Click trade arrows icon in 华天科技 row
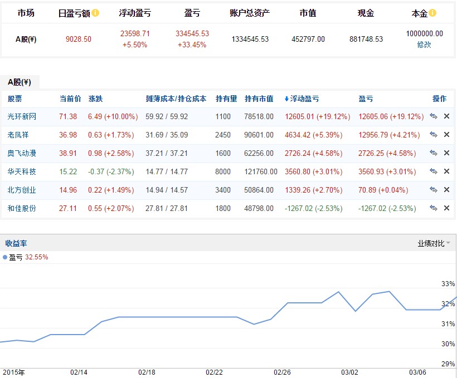The width and height of the screenshot is (457, 378). pyautogui.click(x=434, y=171)
